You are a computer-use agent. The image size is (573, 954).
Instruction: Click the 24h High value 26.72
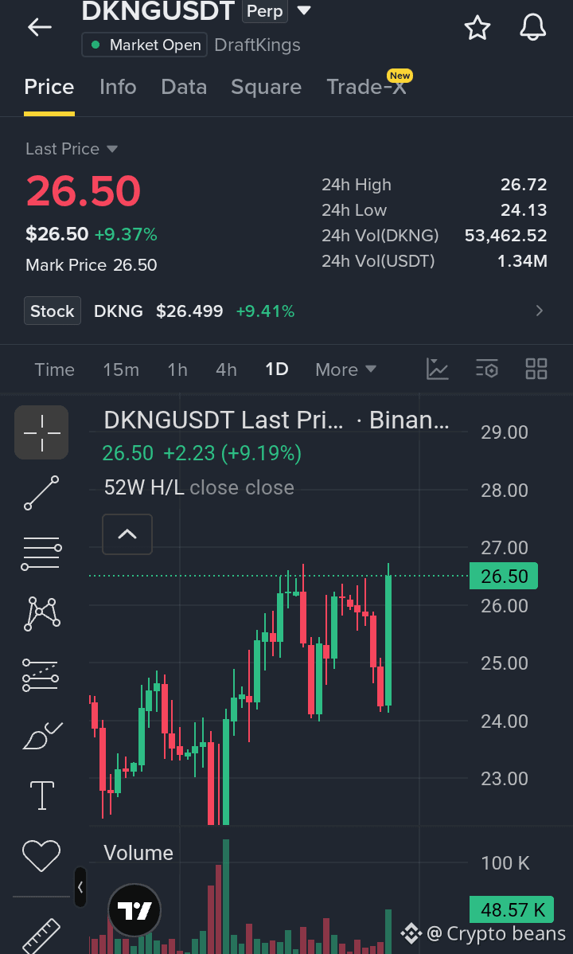point(524,185)
